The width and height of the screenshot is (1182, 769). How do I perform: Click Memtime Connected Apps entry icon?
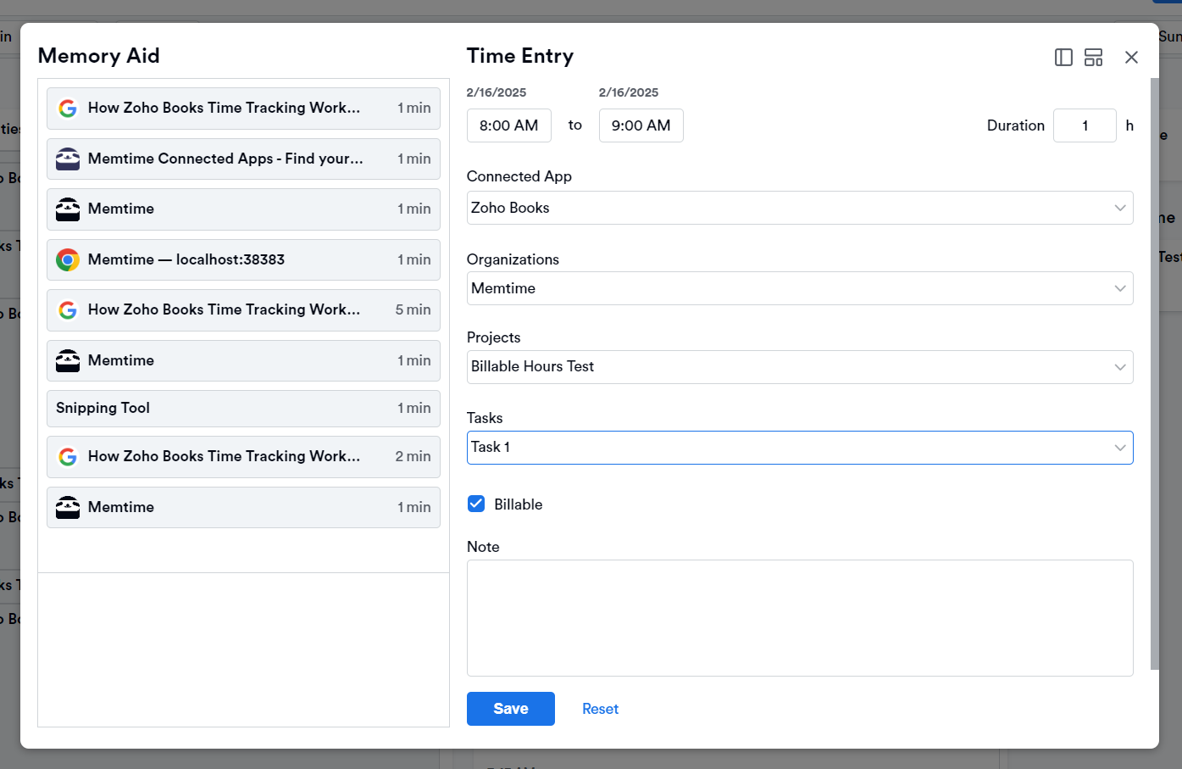click(68, 159)
